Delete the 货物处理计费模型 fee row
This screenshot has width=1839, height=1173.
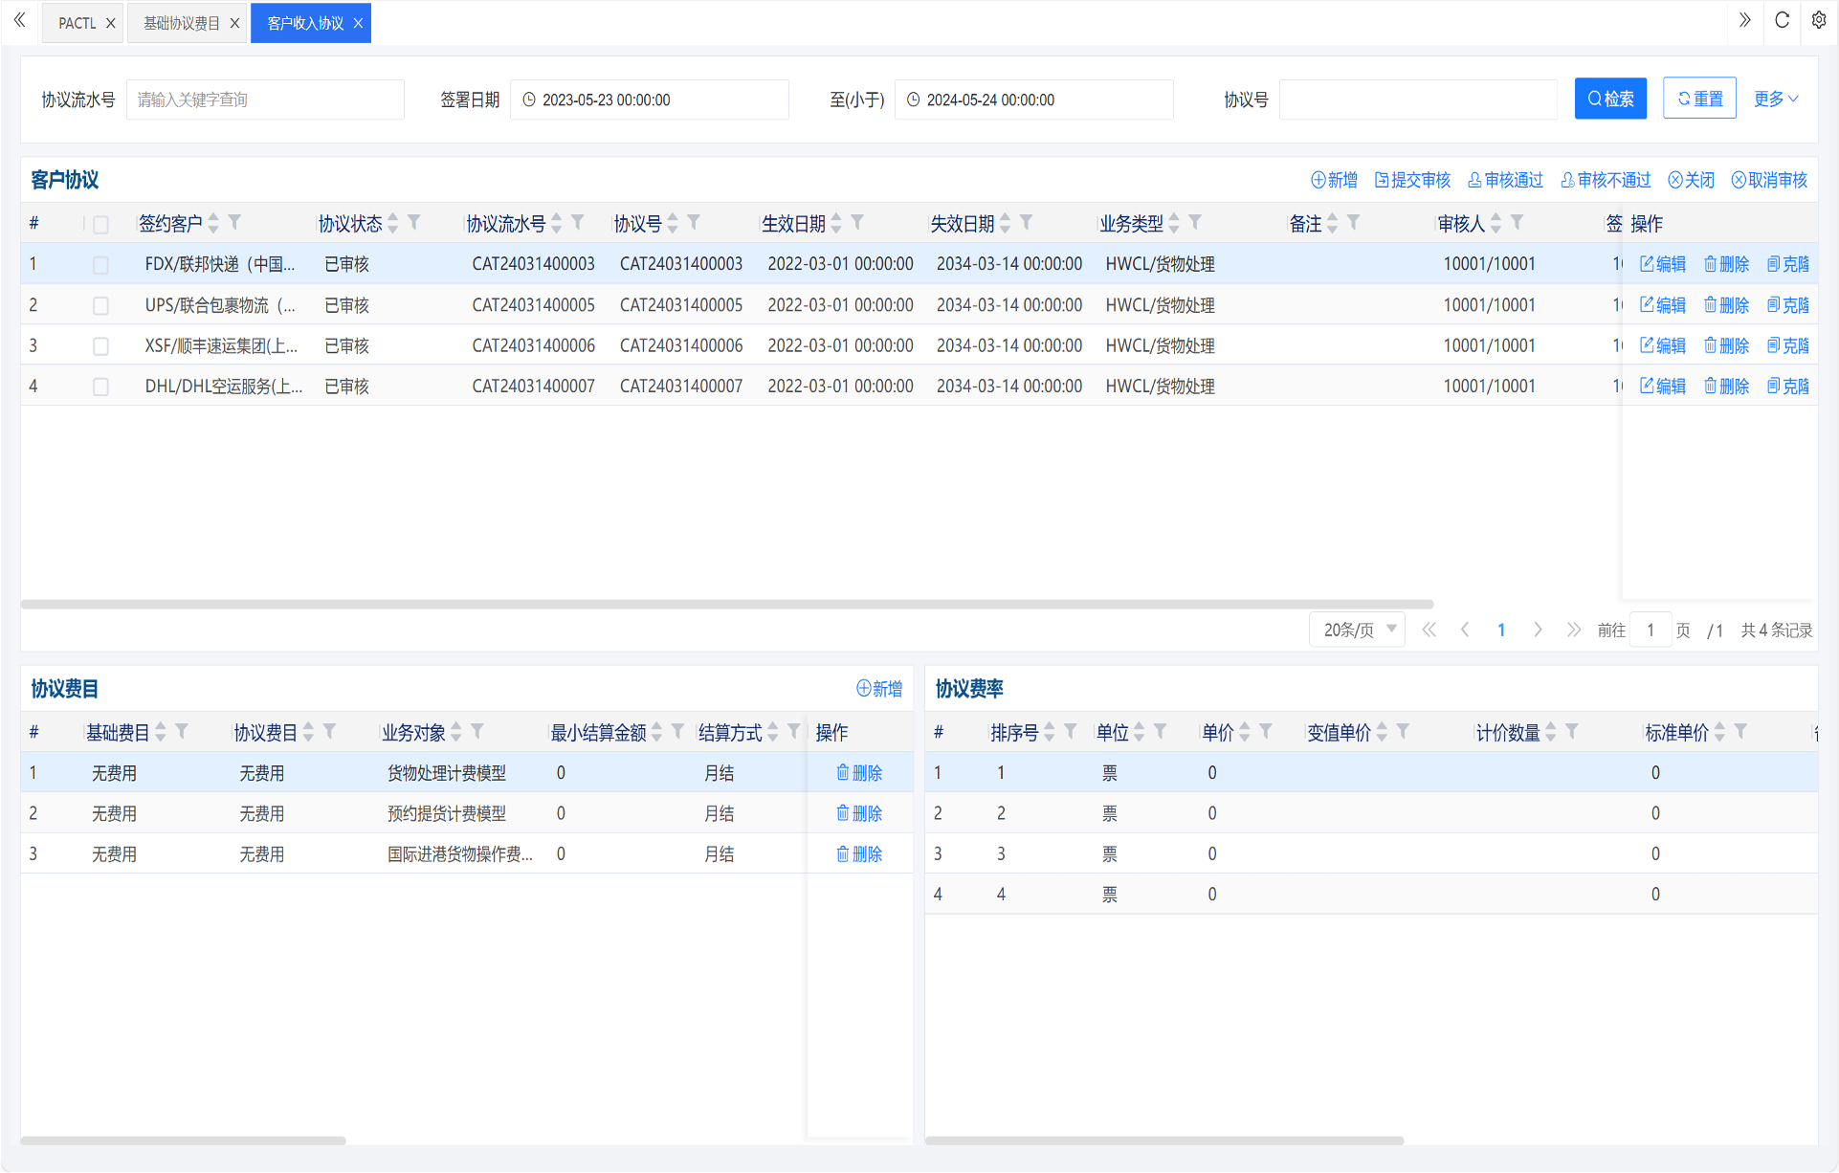click(x=859, y=773)
